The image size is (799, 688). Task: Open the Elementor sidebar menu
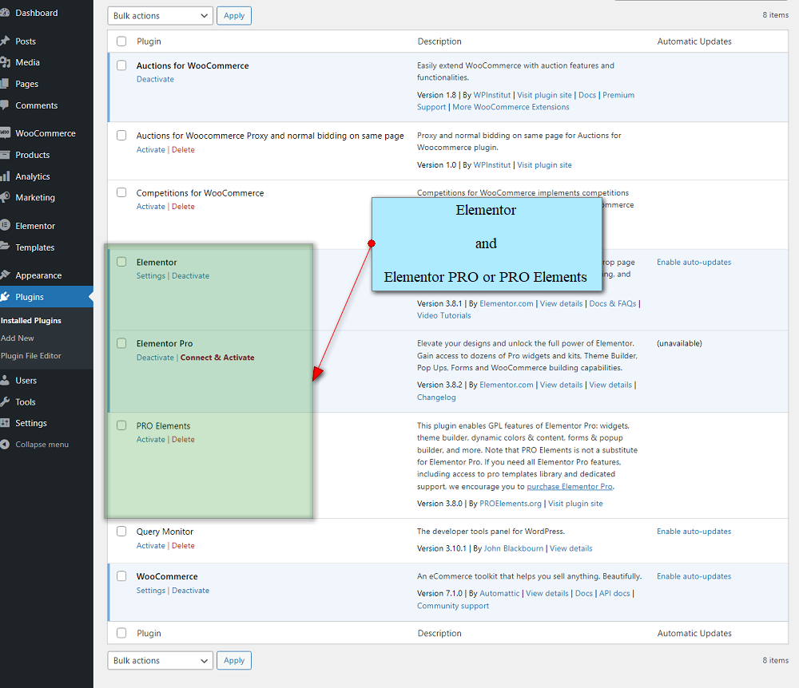pos(35,226)
